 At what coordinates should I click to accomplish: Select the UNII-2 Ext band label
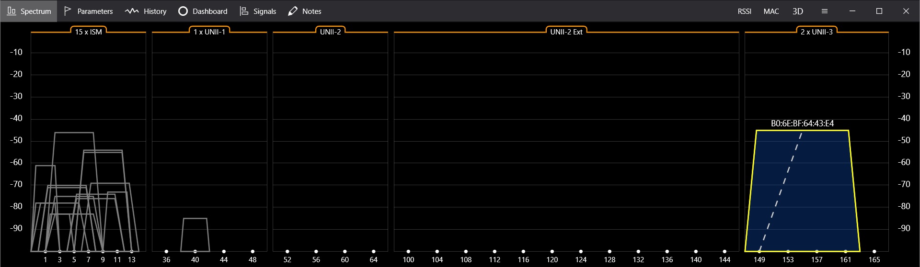pyautogui.click(x=566, y=32)
